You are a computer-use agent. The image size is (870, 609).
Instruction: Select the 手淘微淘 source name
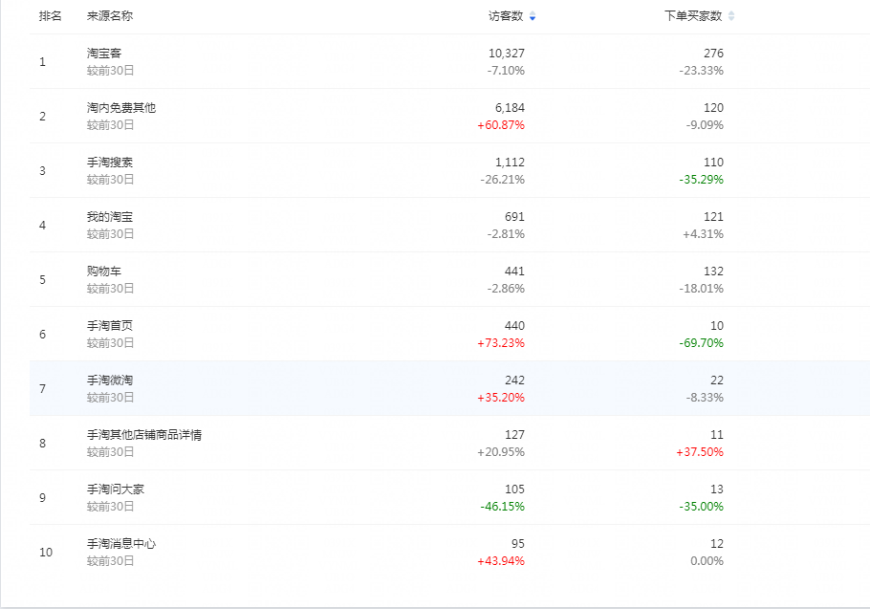point(110,380)
